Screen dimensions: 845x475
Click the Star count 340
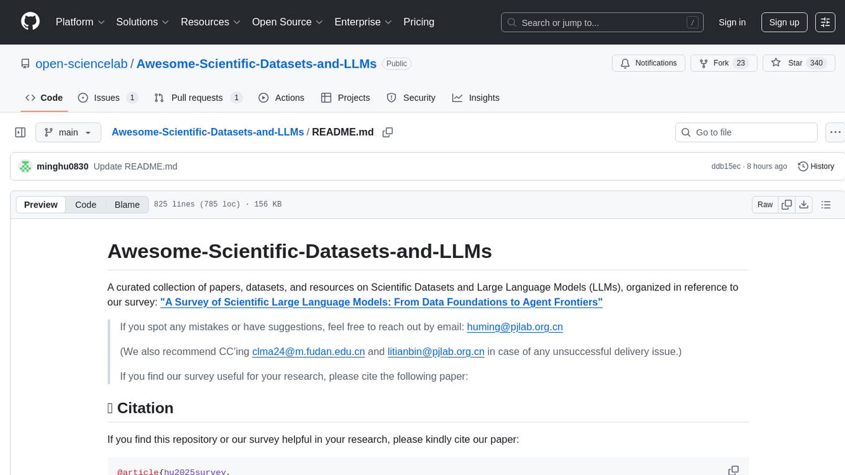point(816,63)
